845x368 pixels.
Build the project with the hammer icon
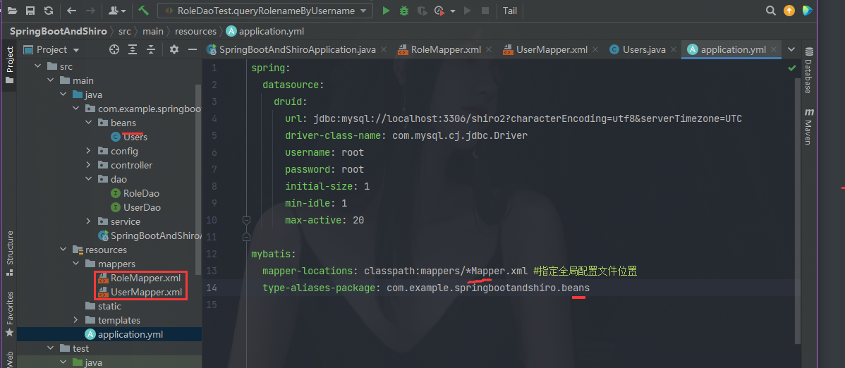[x=144, y=11]
